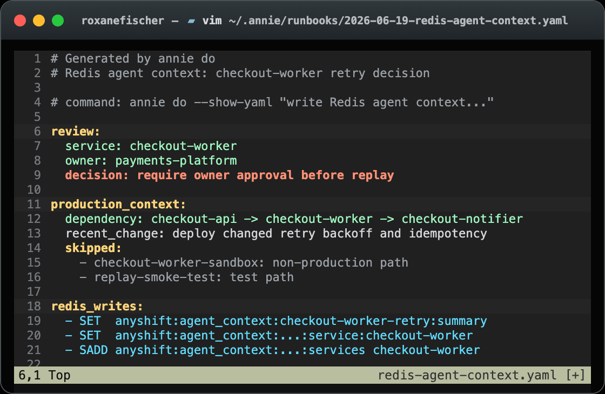
Task: Click the red close window button
Action: tap(19, 21)
